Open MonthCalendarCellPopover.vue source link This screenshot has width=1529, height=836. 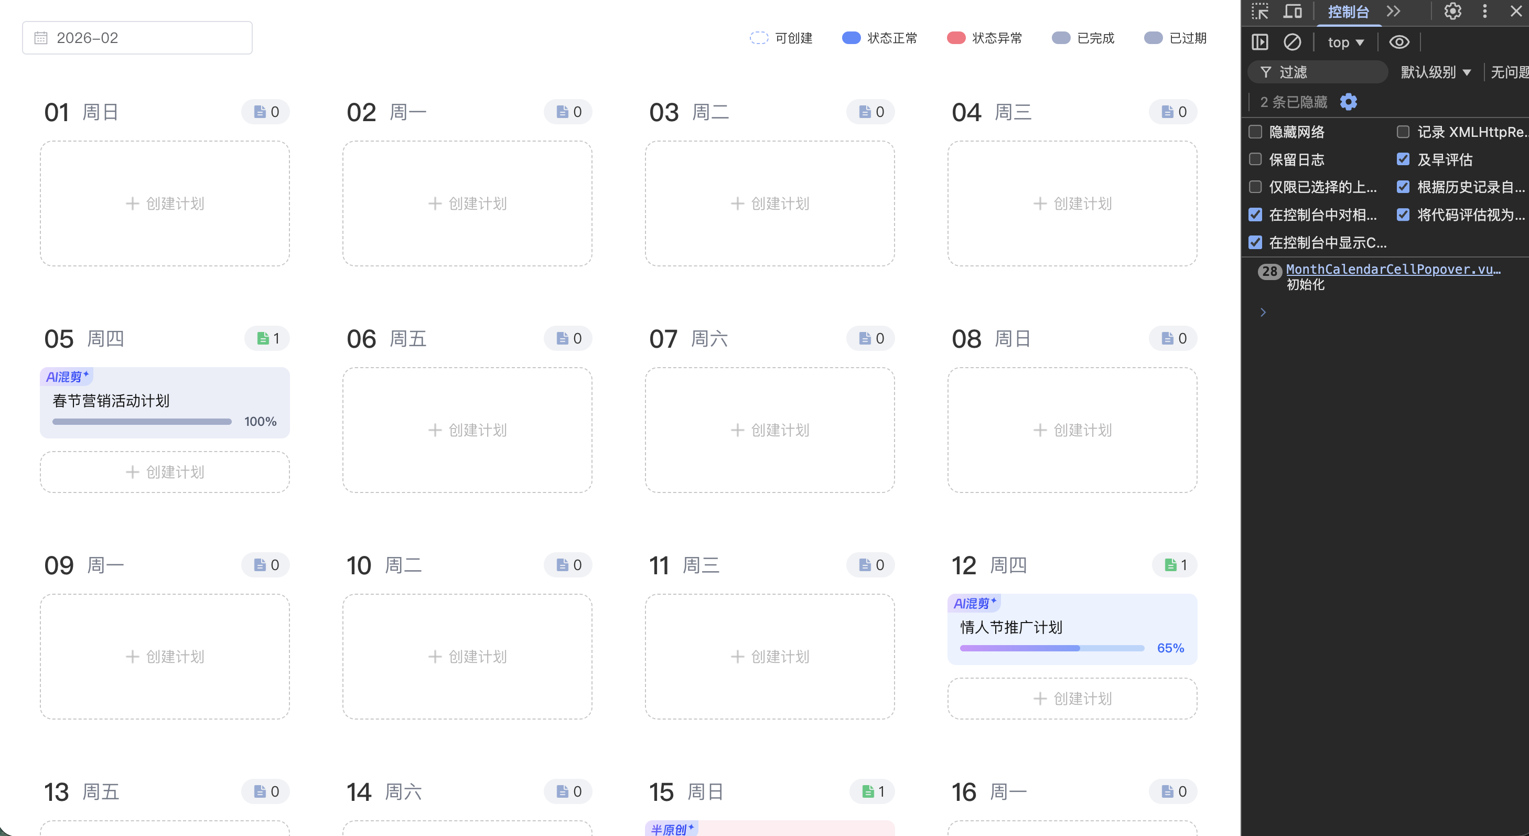coord(1393,270)
